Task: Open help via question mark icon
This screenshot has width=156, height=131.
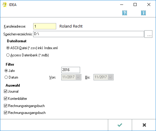Action: coord(125,13)
